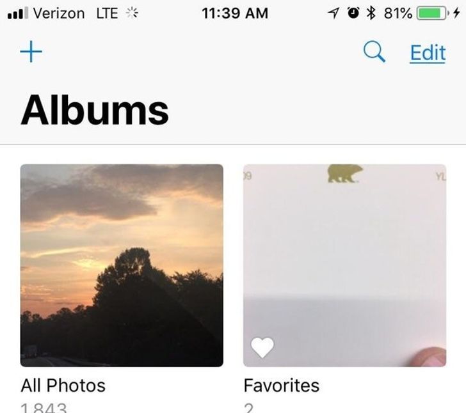The height and width of the screenshot is (413, 466).
Task: Tap the 1,843 photo count
Action: (x=44, y=407)
